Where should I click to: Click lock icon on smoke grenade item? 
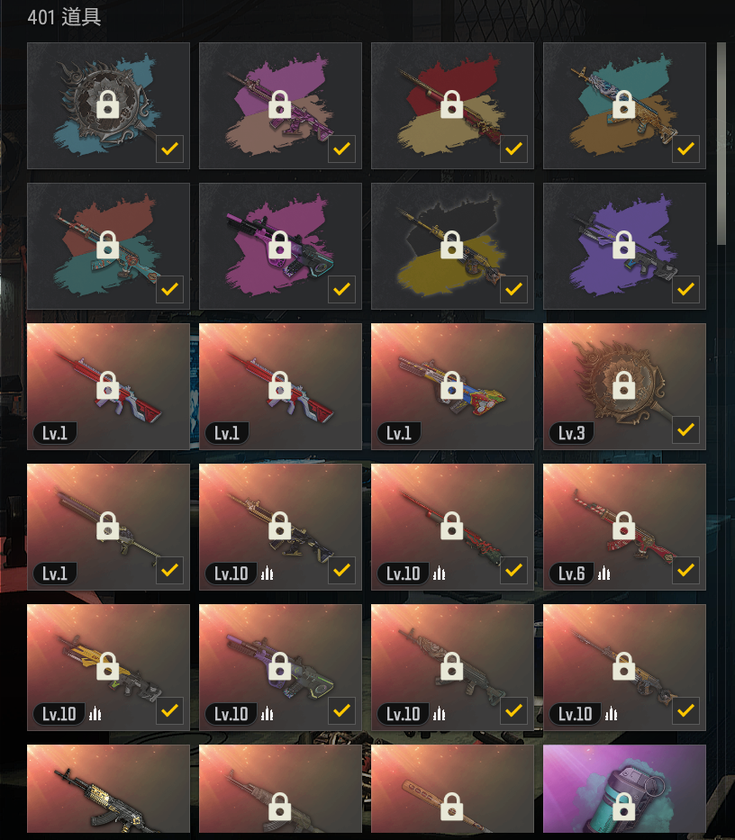pos(624,807)
